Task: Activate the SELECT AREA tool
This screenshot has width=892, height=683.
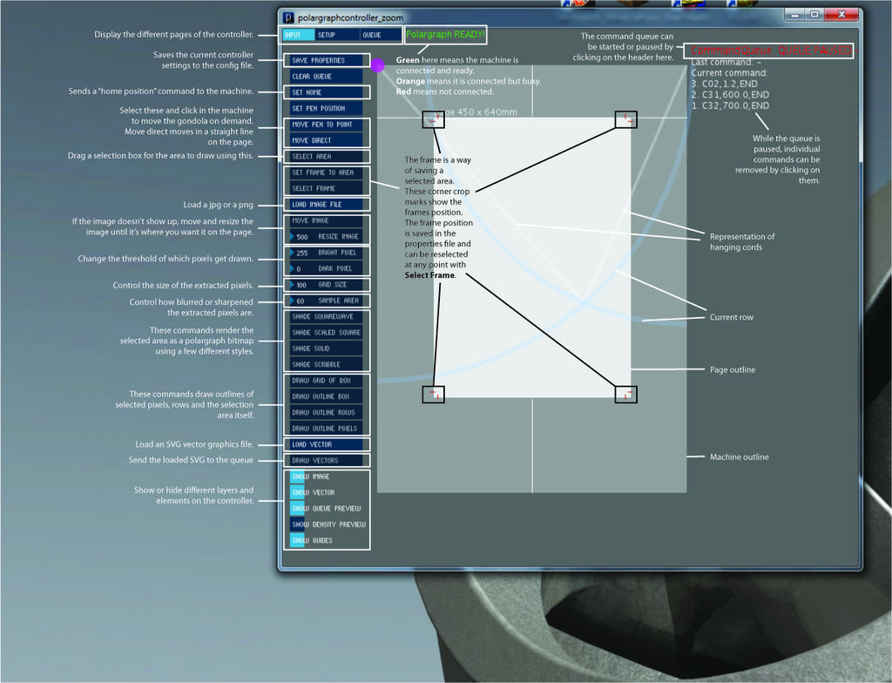Action: pos(326,157)
